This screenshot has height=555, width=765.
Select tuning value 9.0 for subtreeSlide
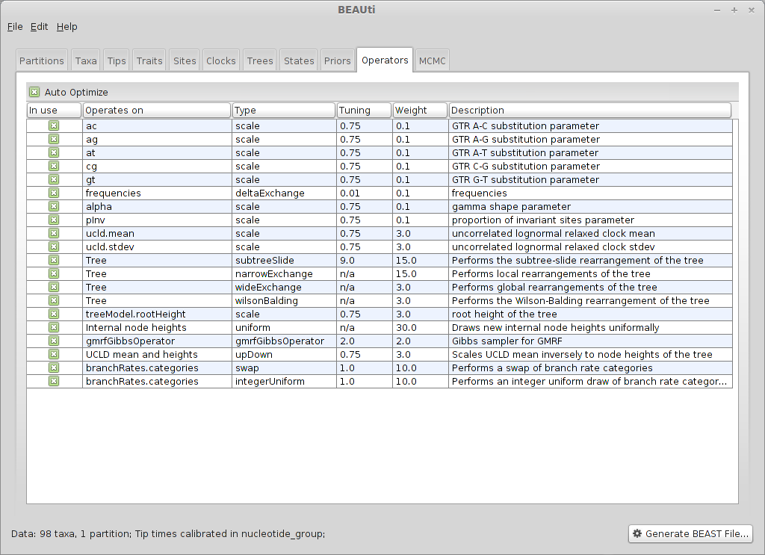(364, 261)
